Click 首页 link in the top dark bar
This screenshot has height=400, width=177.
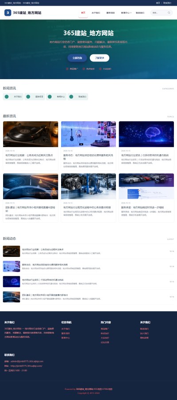pos(158,3)
